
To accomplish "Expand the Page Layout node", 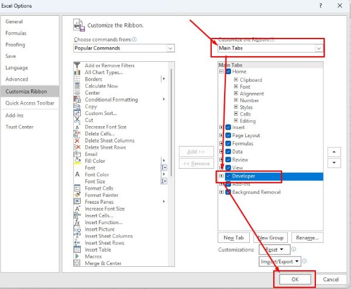I will point(221,135).
